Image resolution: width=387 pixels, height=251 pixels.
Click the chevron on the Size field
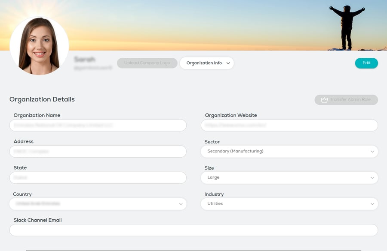pos(373,177)
